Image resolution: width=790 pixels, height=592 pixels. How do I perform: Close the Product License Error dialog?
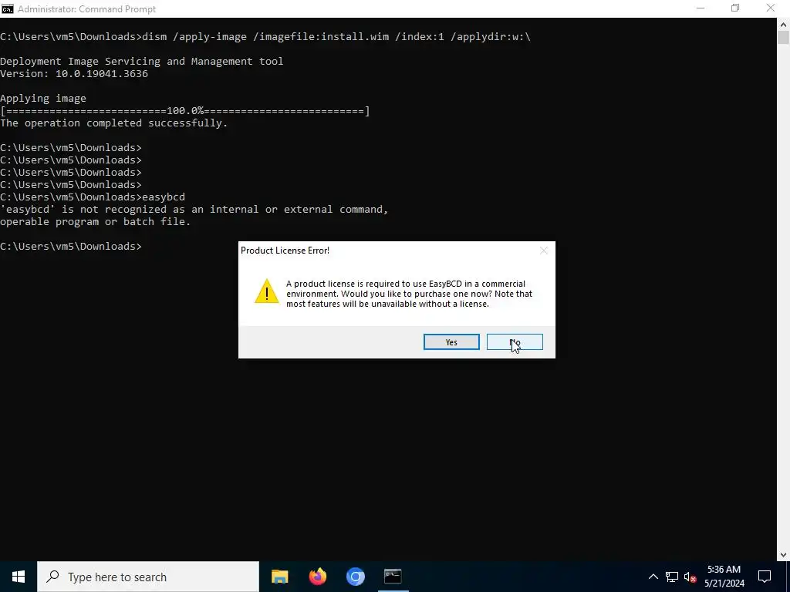tap(544, 251)
